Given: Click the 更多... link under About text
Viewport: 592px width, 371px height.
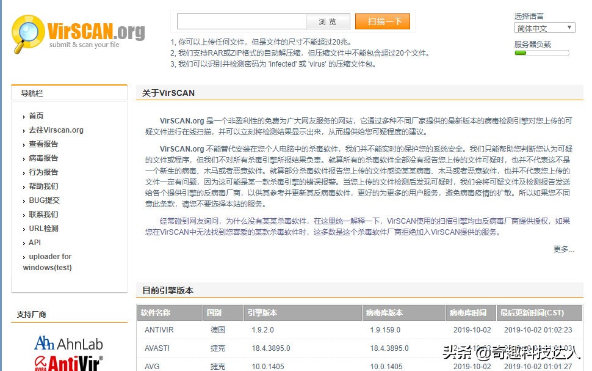Looking at the screenshot, I should point(563,249).
